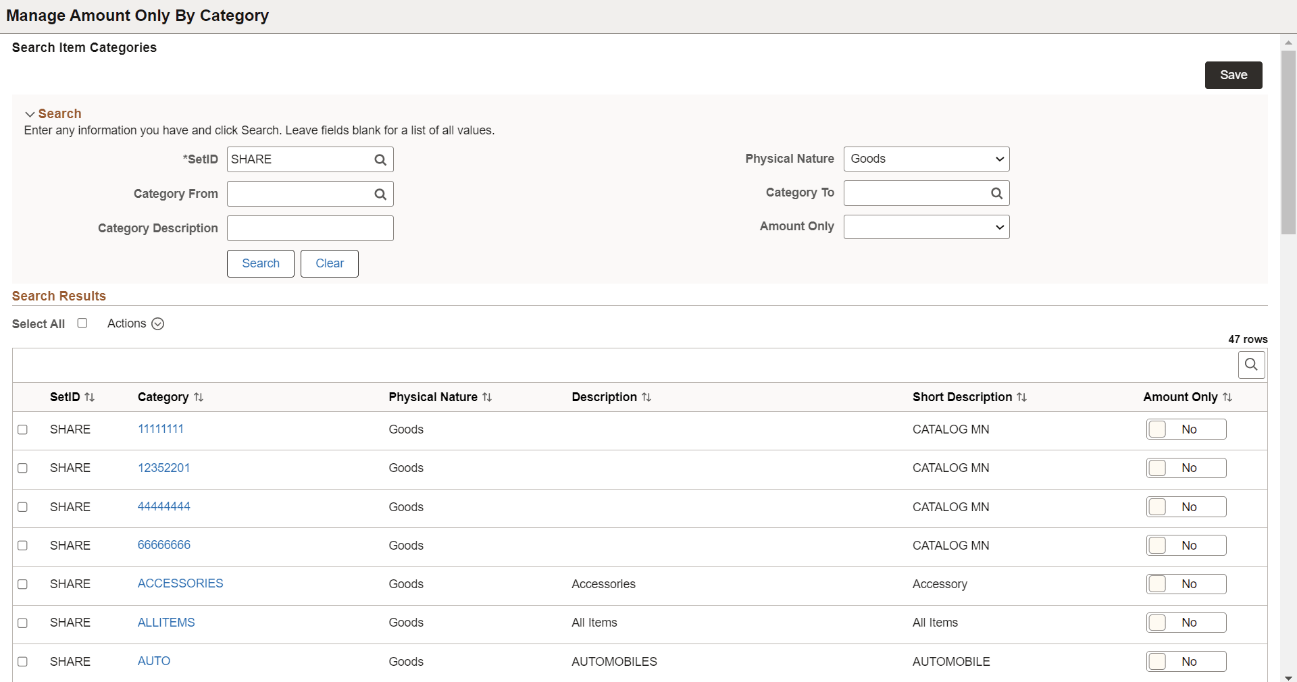Viewport: 1297px width, 682px height.
Task: Open the SetID lookup magnifier
Action: tap(380, 159)
